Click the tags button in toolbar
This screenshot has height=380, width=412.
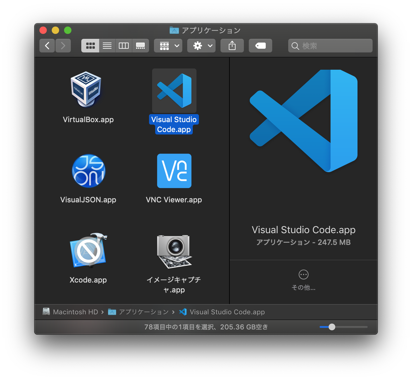261,46
